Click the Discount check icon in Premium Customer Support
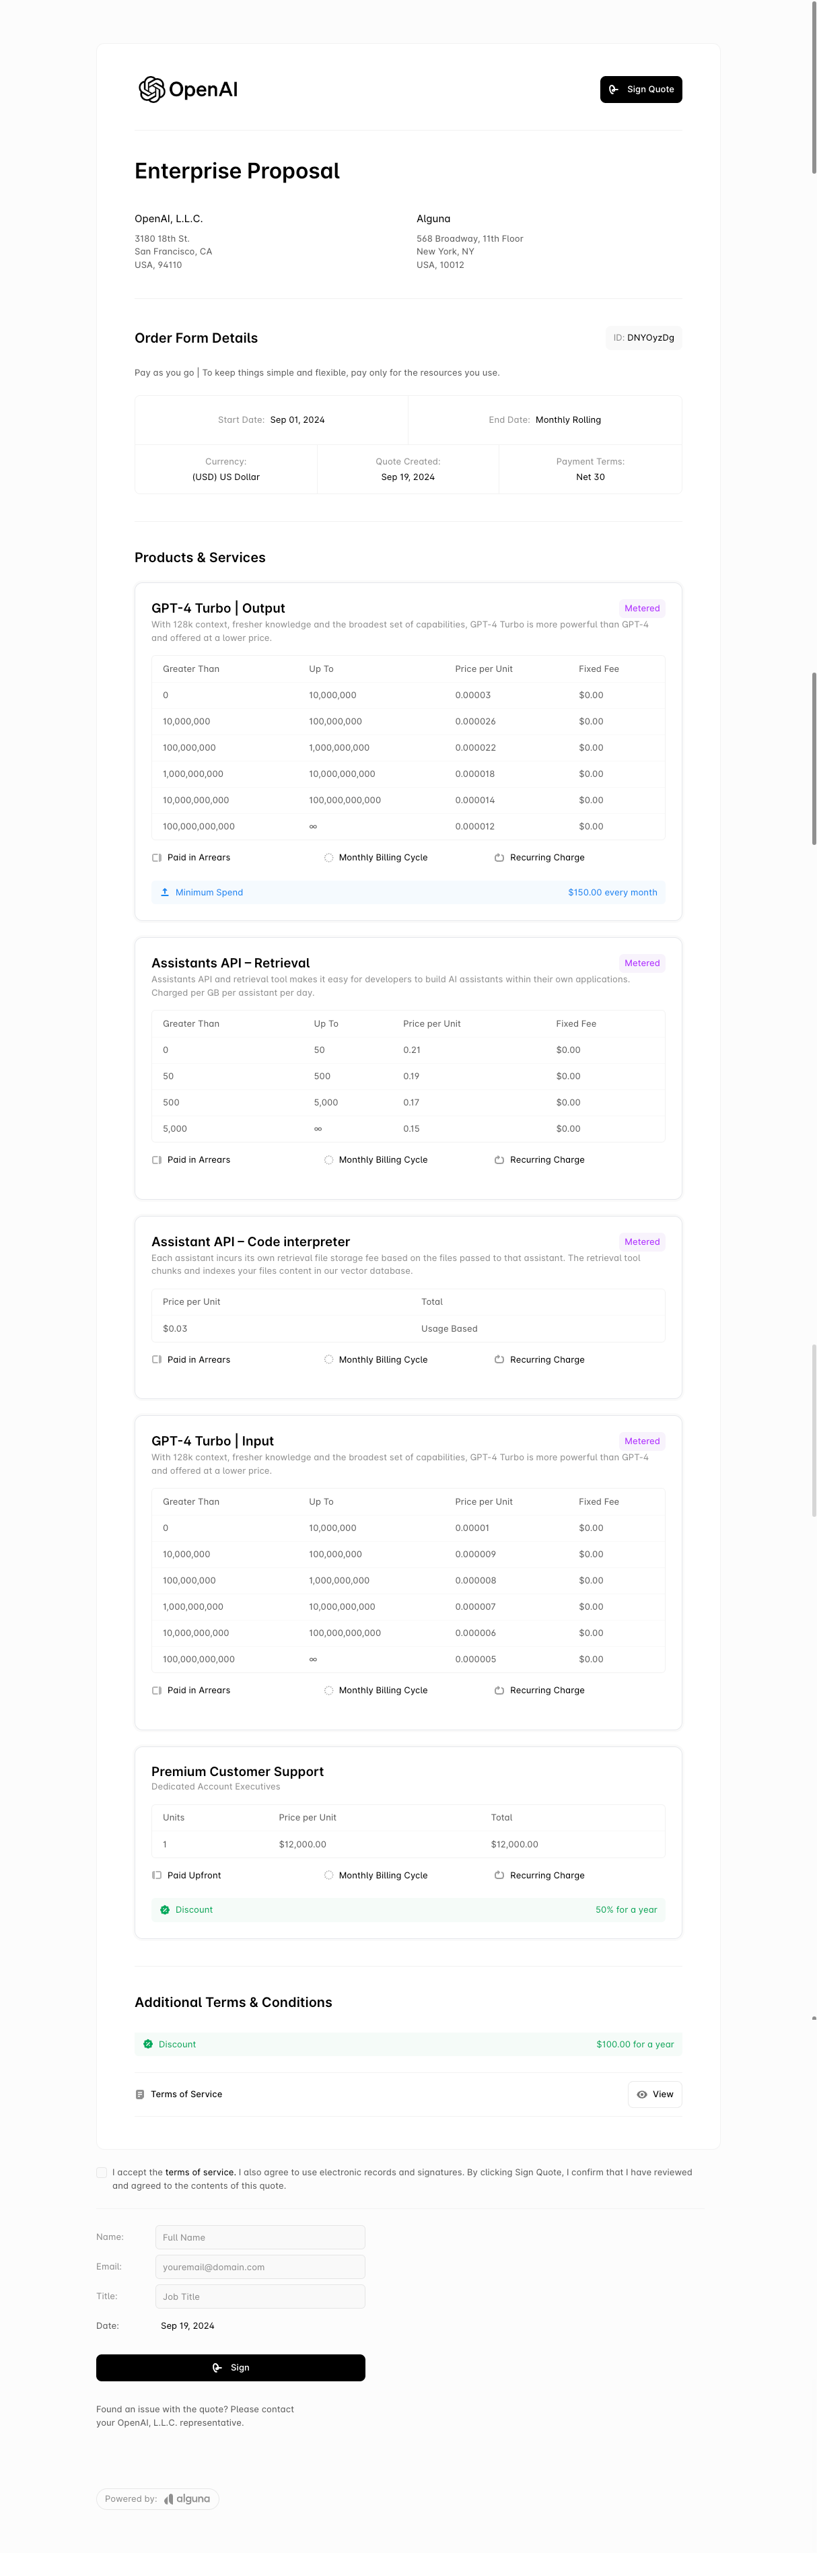The height and width of the screenshot is (2553, 817). click(164, 1910)
